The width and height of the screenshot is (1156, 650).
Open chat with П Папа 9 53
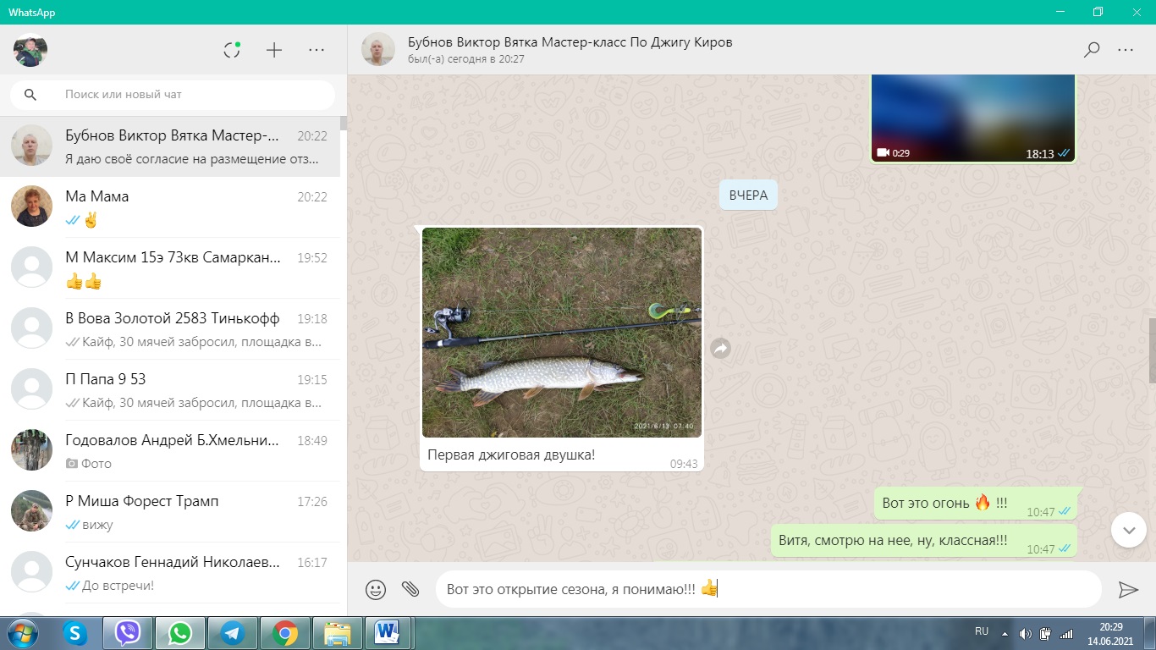pyautogui.click(x=170, y=390)
